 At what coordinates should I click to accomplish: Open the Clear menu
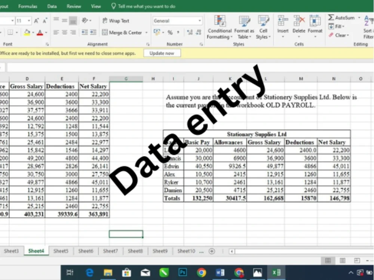(339, 35)
